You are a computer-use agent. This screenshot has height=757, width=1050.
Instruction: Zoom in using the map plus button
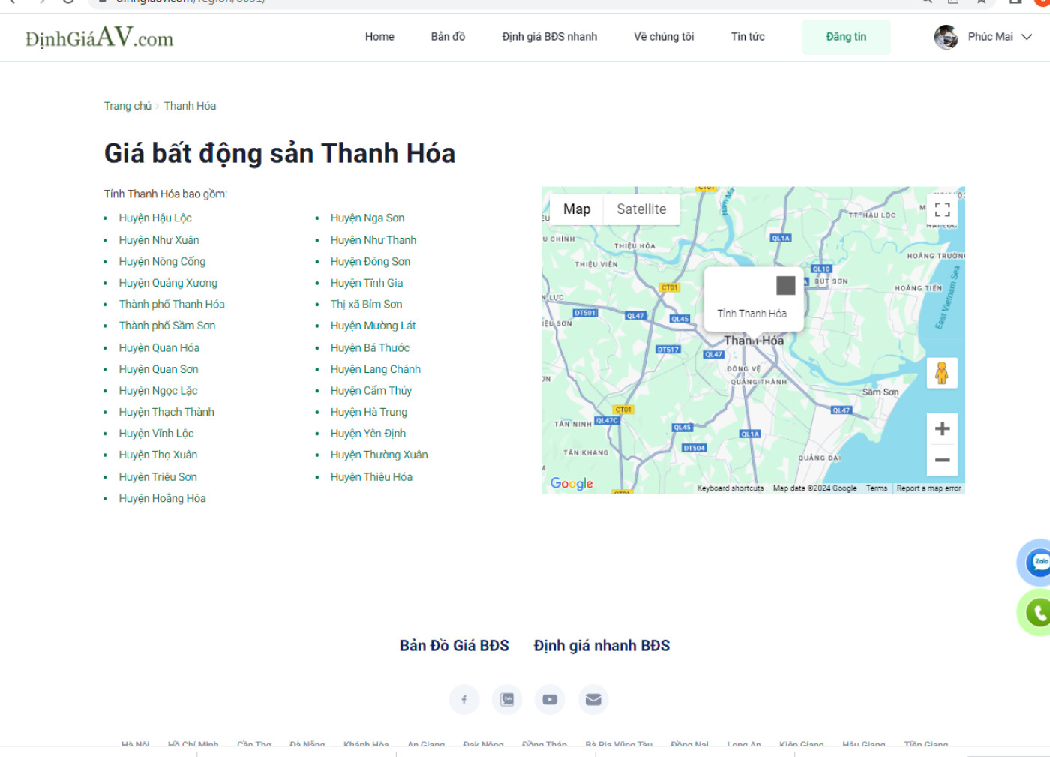[942, 428]
